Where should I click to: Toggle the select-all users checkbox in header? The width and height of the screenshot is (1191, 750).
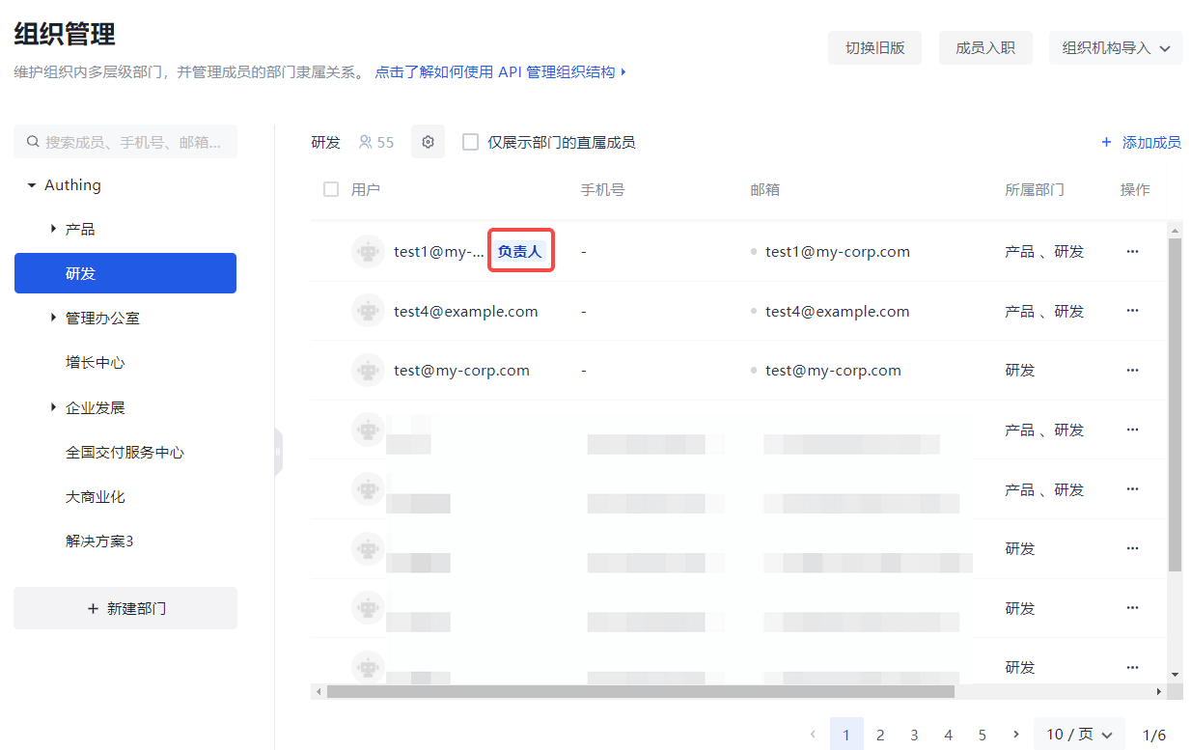[x=331, y=189]
